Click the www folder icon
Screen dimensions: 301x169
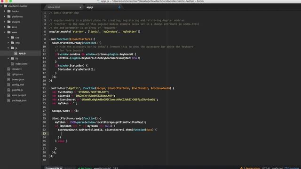(9, 32)
